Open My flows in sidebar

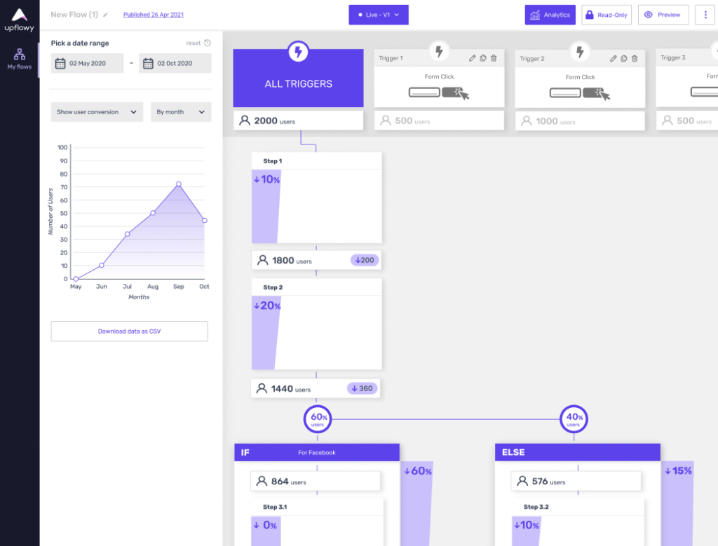[20, 58]
